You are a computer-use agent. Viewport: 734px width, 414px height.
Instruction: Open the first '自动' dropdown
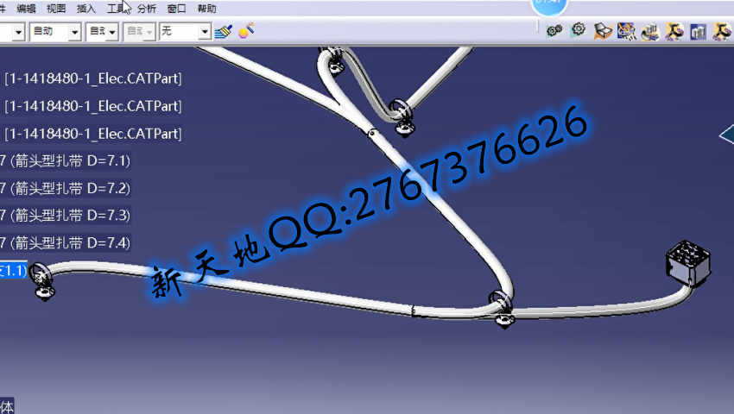pyautogui.click(x=74, y=32)
